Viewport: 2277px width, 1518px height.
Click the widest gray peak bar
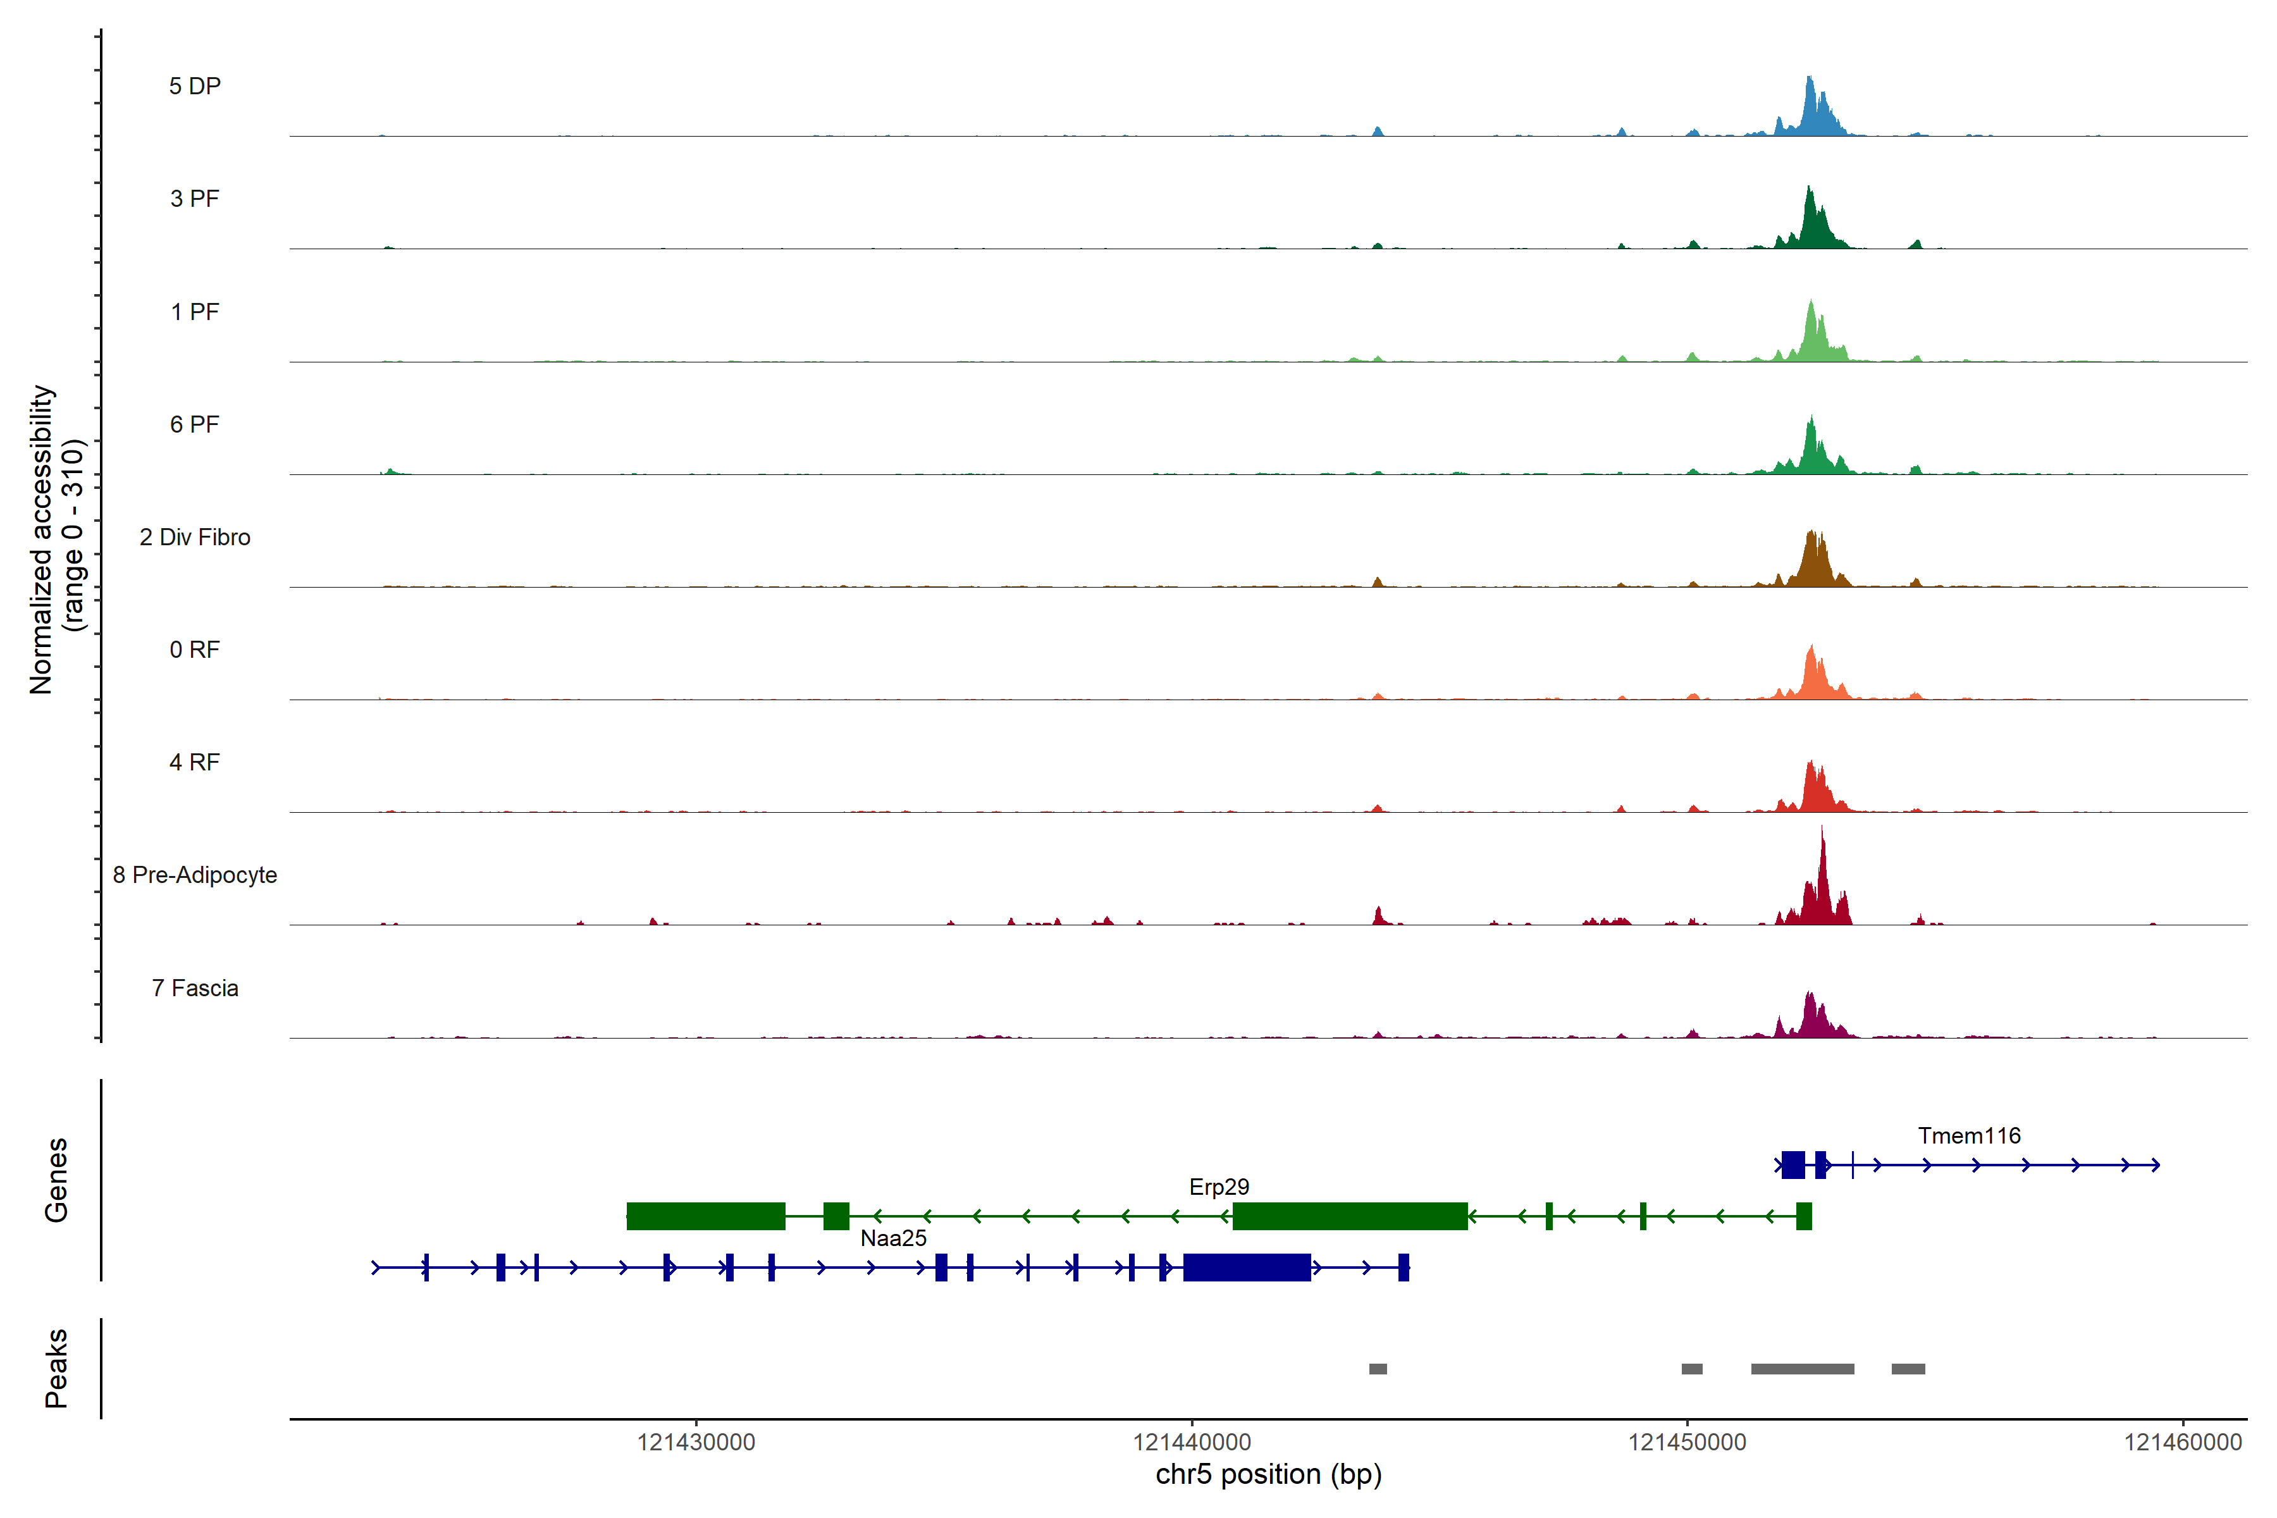(1801, 1369)
